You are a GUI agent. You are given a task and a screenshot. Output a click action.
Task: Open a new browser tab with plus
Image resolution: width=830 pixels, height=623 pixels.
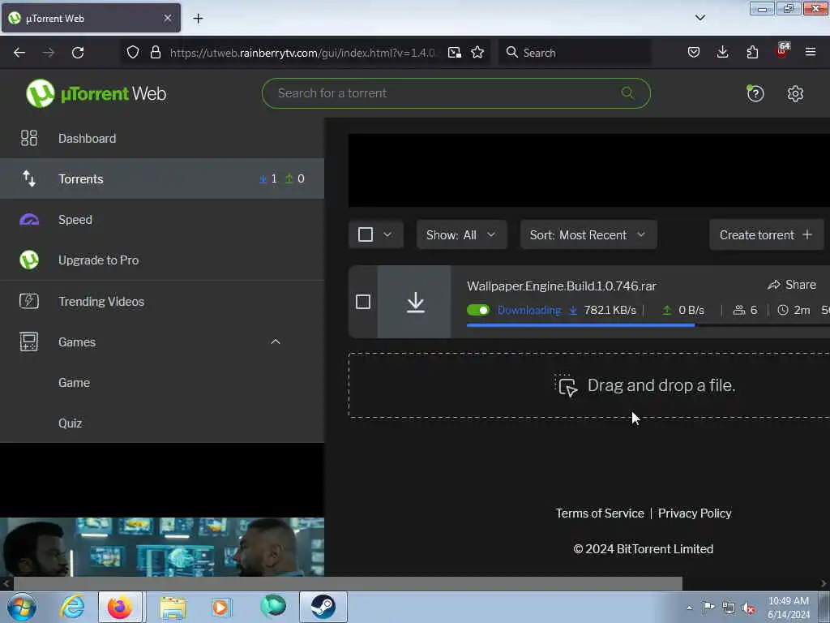(x=198, y=19)
